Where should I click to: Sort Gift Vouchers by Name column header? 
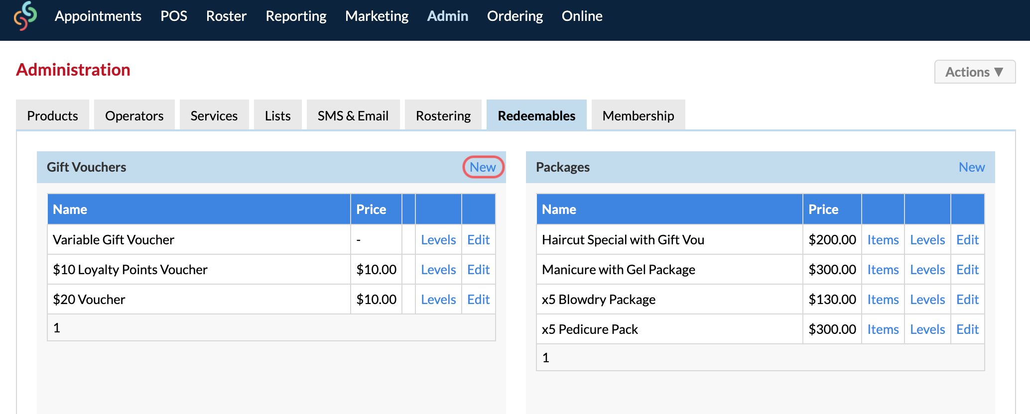[x=199, y=209]
